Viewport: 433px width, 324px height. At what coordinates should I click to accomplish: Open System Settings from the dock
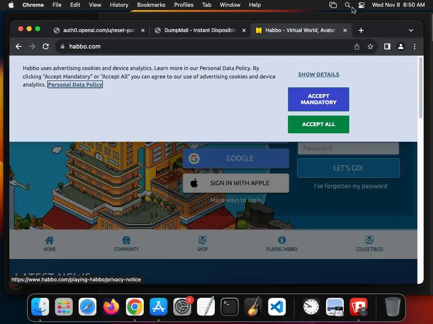coord(182,307)
